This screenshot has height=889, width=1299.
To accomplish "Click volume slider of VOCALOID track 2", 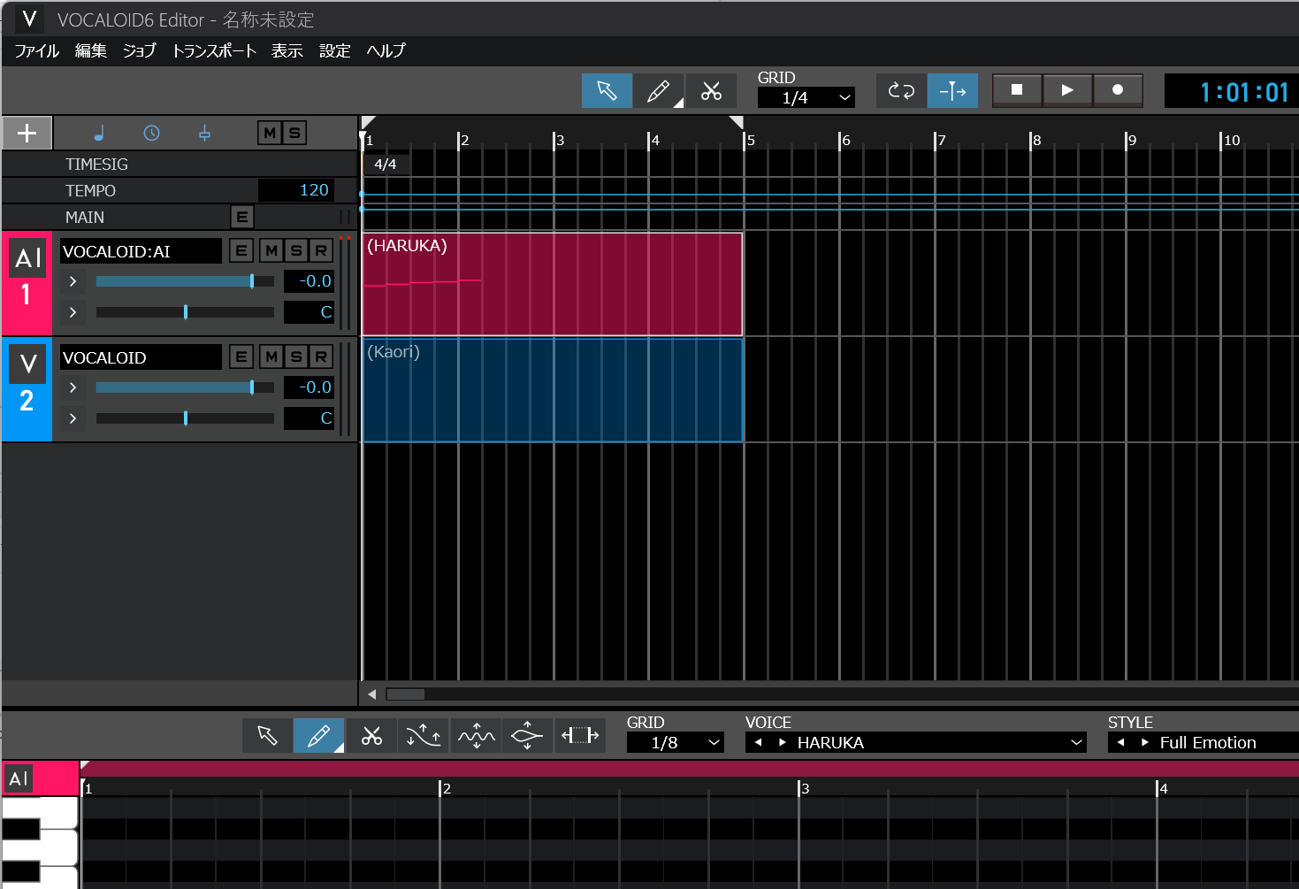I will point(185,387).
